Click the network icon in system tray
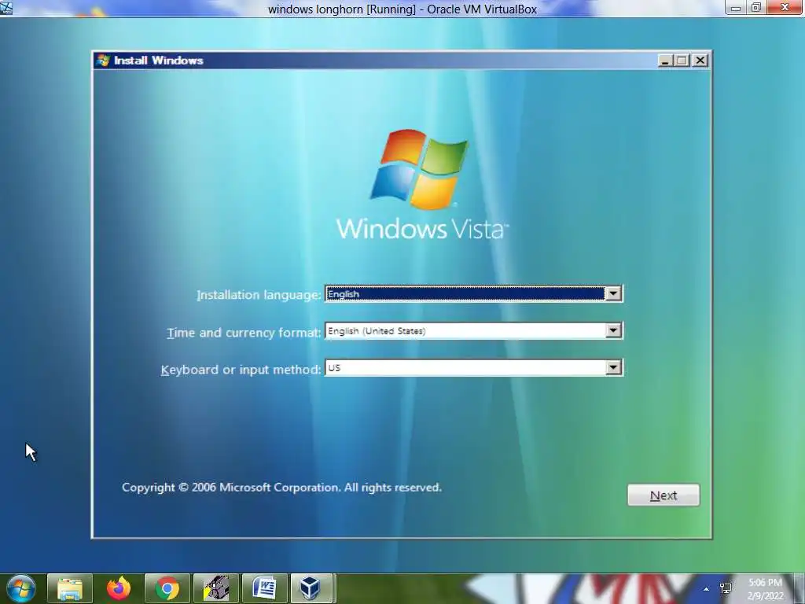The height and width of the screenshot is (604, 805). click(726, 588)
